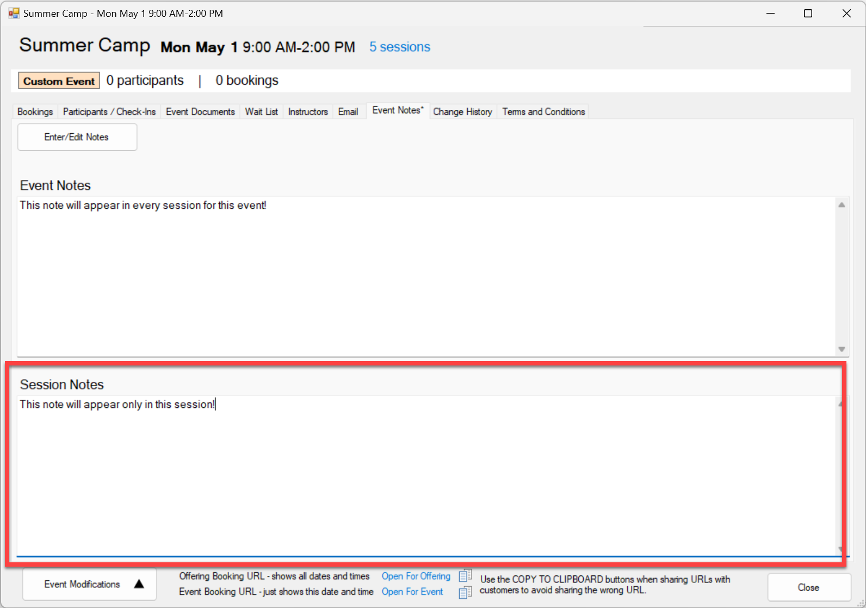Go to the Instructors tab
Image resolution: width=866 pixels, height=608 pixels.
coord(308,111)
